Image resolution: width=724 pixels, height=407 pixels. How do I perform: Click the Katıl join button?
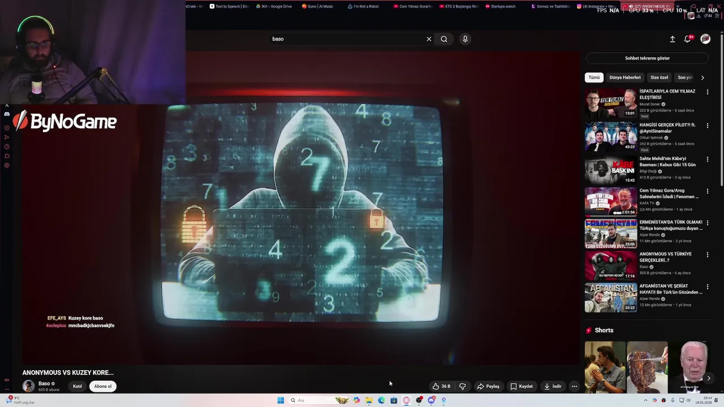click(x=77, y=387)
